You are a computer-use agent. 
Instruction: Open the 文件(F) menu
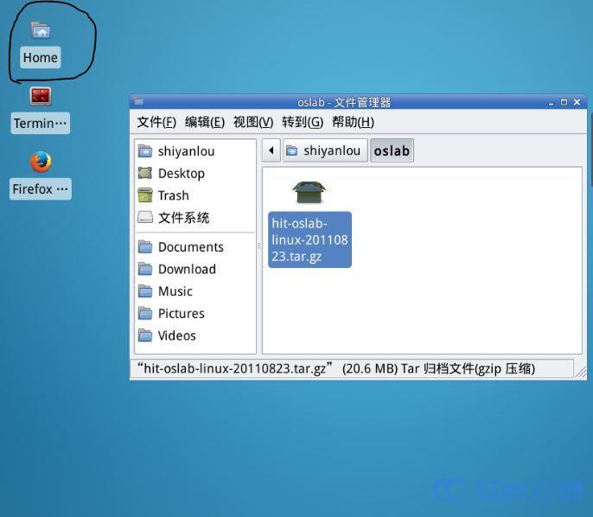(x=156, y=122)
